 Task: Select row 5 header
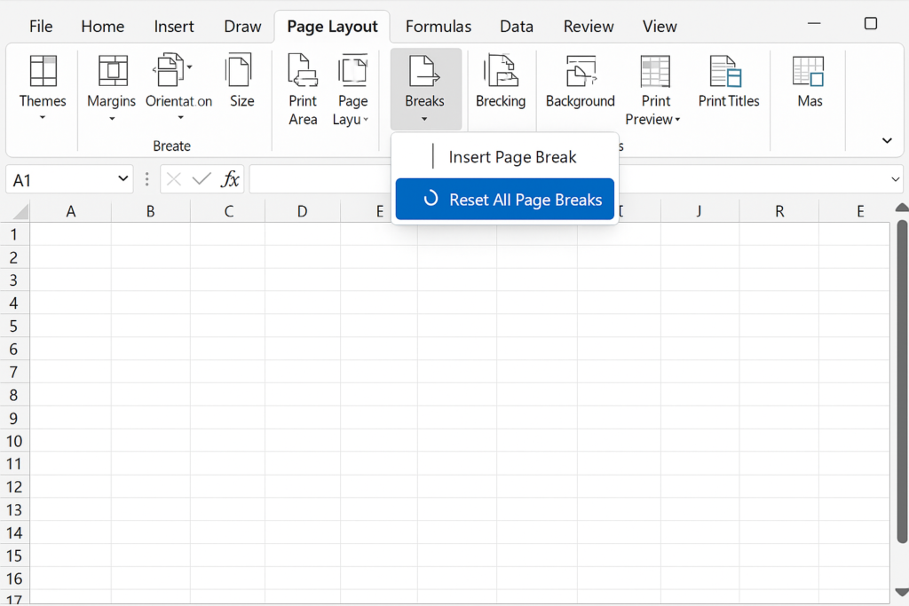(14, 327)
